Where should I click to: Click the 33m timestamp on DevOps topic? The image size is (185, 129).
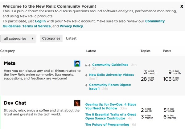tap(123, 108)
